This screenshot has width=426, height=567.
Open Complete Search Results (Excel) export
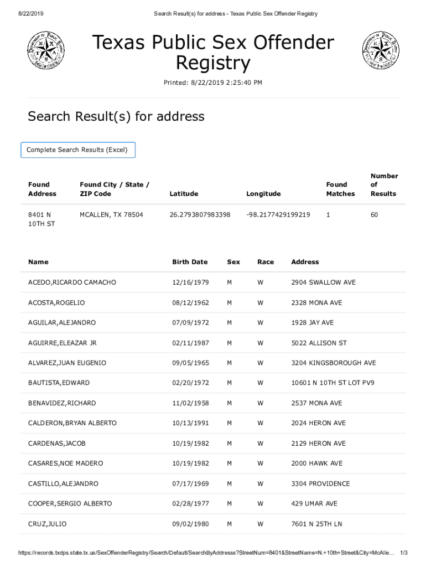[77, 150]
